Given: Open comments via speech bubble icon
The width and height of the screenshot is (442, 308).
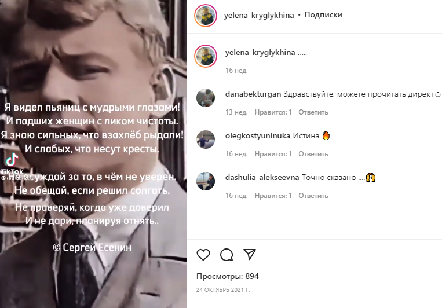Looking at the screenshot, I should 227,255.
